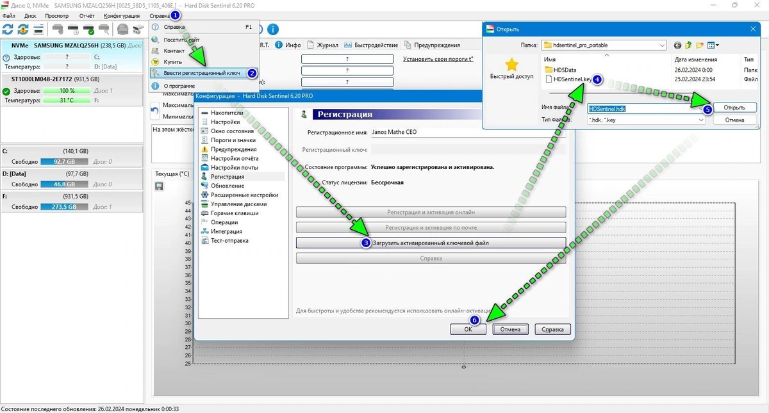Click the disk surface bar toolbar icon
This screenshot has width=769, height=413.
(x=39, y=29)
